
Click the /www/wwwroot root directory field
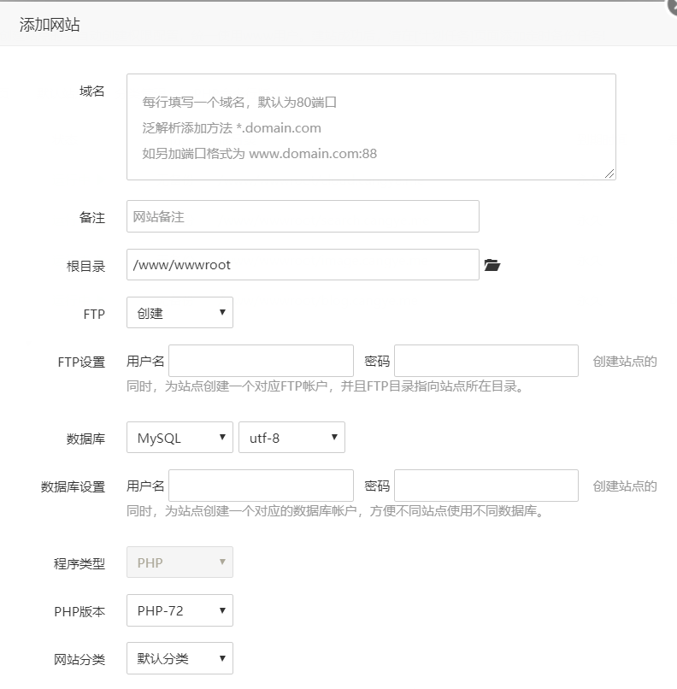[x=303, y=264]
